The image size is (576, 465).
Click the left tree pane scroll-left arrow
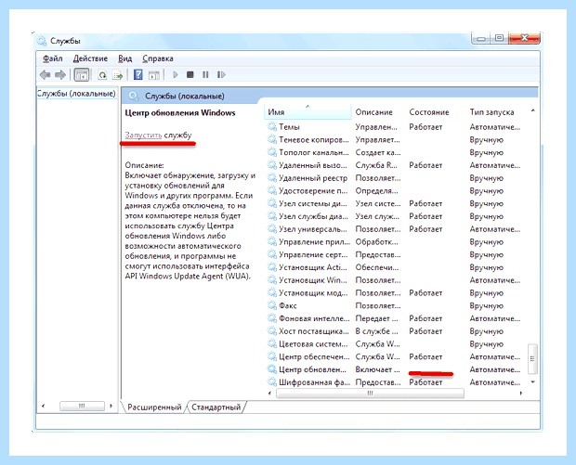click(x=43, y=406)
